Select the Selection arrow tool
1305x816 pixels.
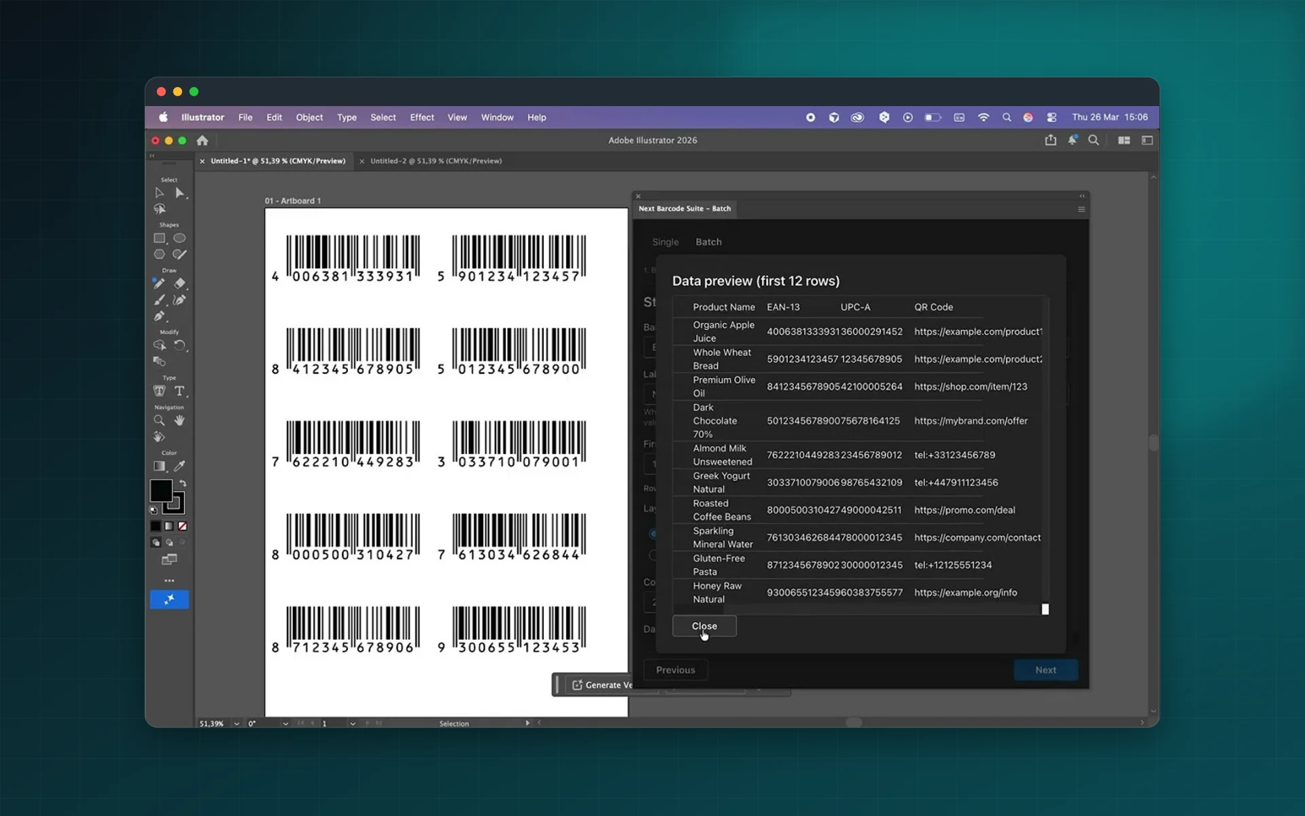coord(159,193)
